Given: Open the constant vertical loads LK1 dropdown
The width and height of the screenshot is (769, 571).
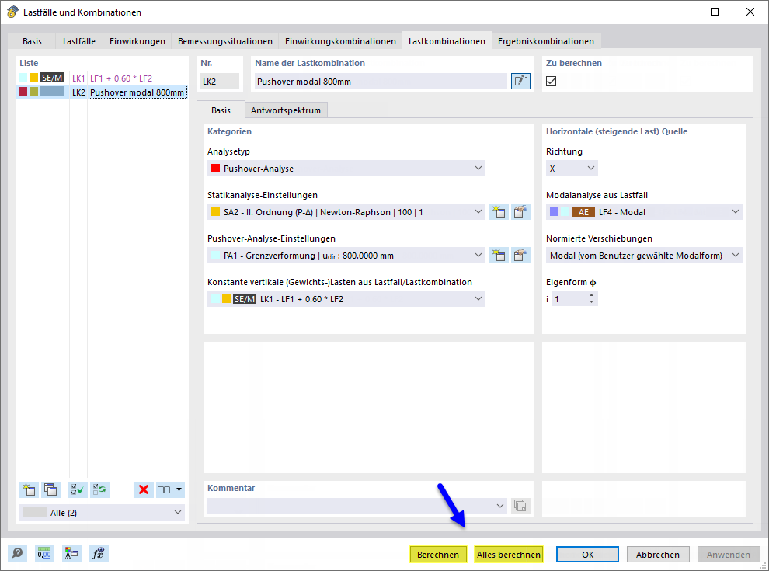Looking at the screenshot, I should point(346,299).
